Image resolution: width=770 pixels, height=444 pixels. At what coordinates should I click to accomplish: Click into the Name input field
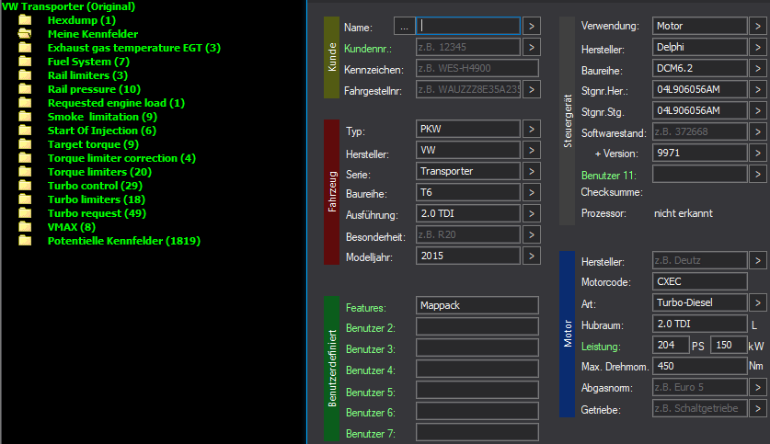pos(468,26)
